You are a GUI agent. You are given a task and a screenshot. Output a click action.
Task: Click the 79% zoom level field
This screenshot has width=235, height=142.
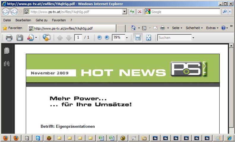coord(118,37)
